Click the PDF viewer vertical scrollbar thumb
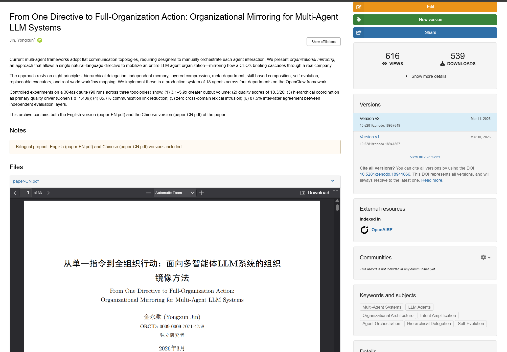 (337, 208)
